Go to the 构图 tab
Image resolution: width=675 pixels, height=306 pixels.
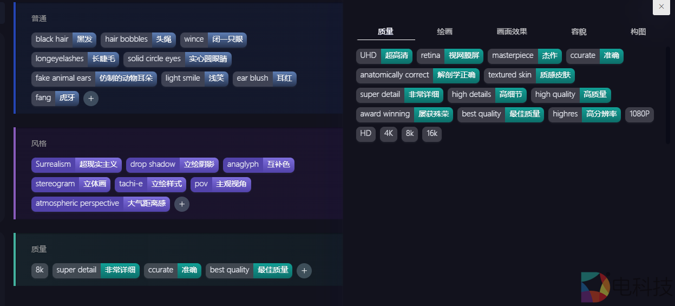pyautogui.click(x=638, y=32)
